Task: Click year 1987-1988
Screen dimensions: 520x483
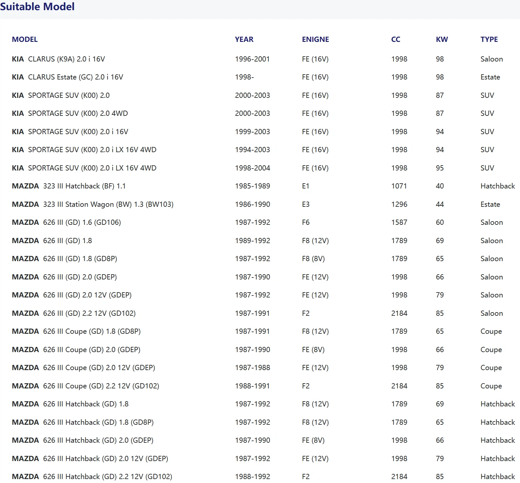Action: click(x=252, y=367)
